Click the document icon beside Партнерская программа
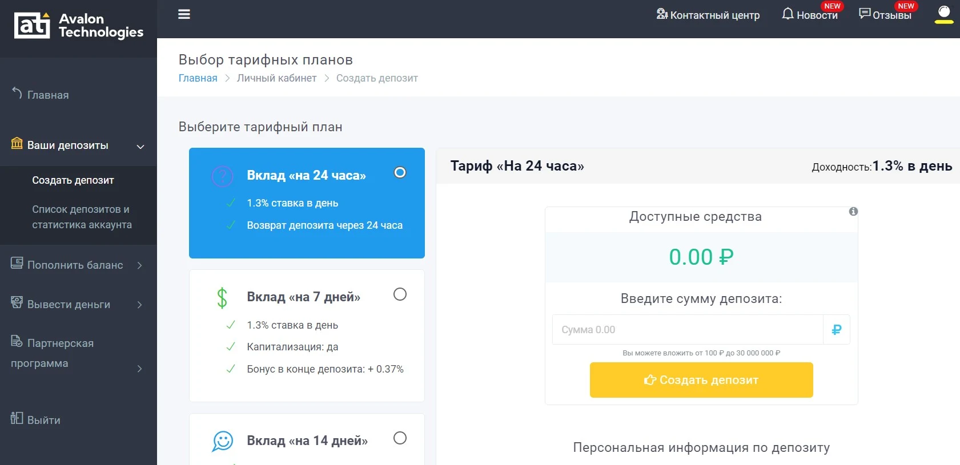 (17, 341)
